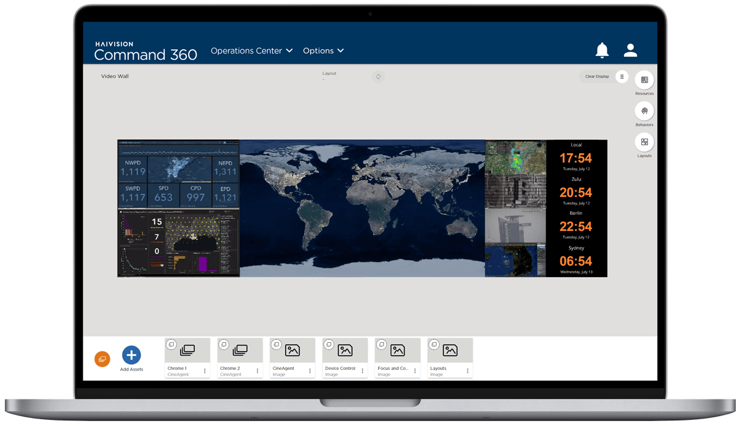The image size is (740, 426).
Task: Click the Behaviors label
Action: tap(644, 125)
